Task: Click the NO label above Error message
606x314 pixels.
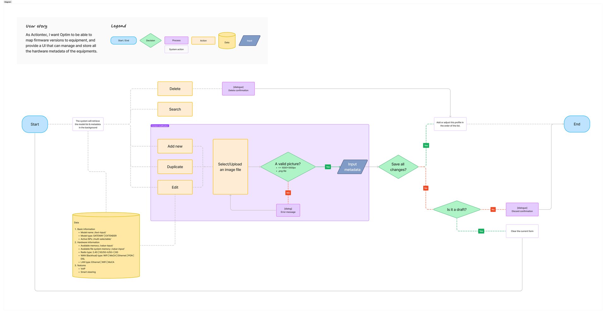Action: 288,193
